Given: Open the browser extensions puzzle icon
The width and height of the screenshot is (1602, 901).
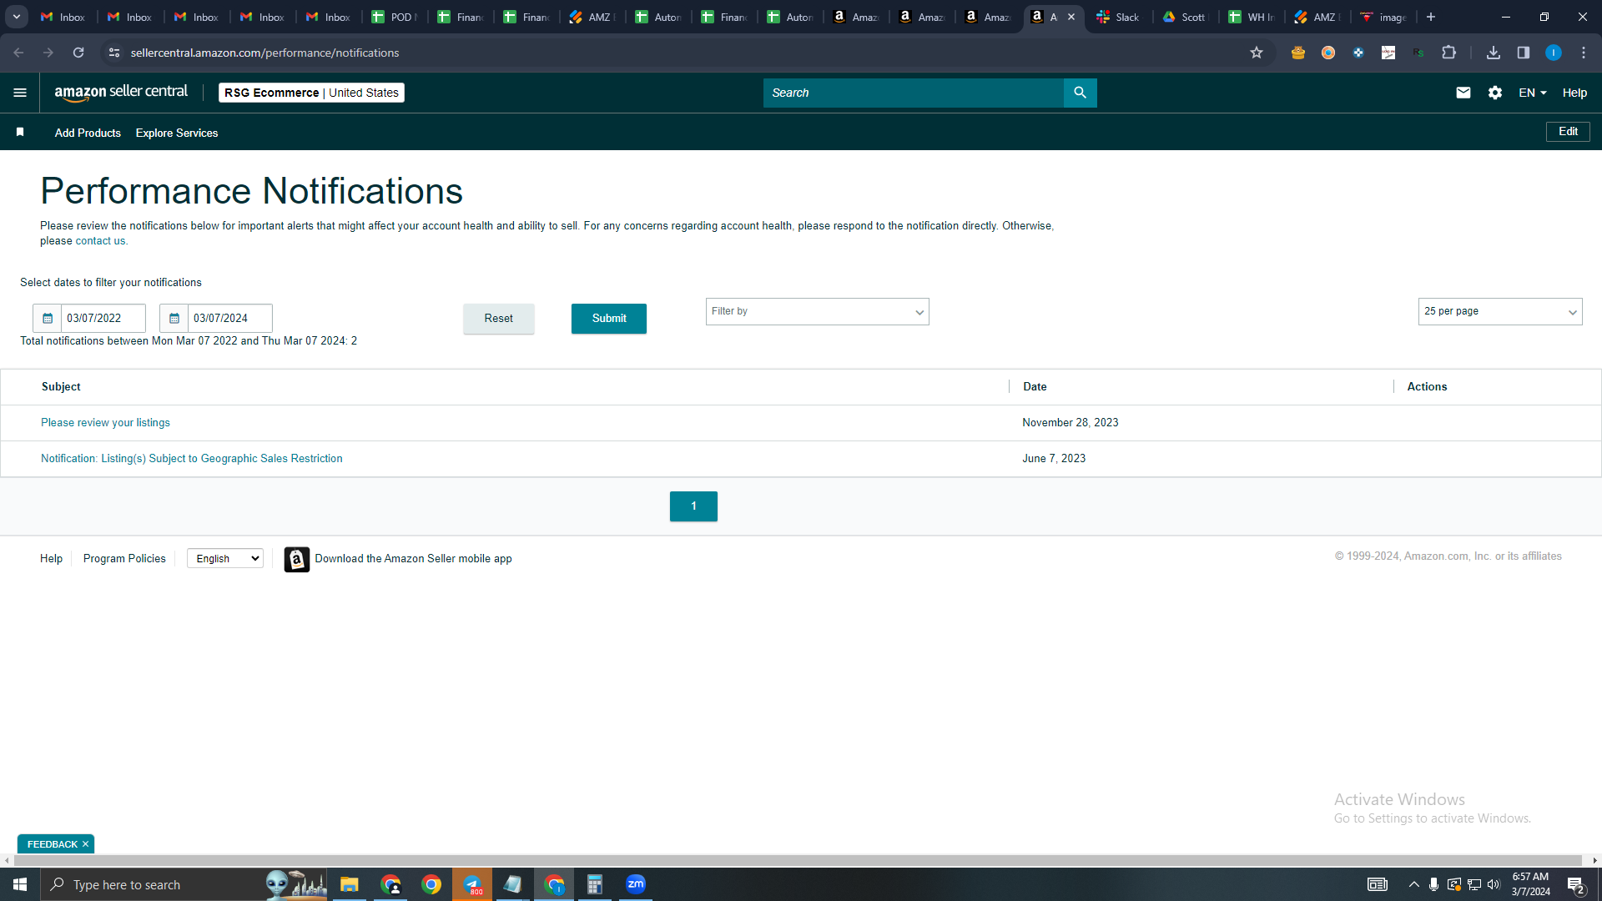Looking at the screenshot, I should (1448, 53).
